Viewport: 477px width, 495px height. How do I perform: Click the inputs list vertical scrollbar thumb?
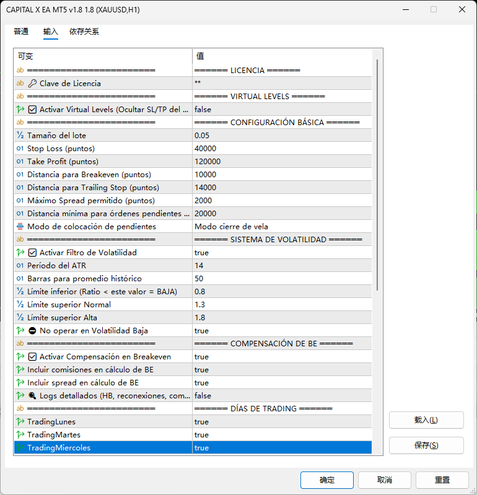point(377,175)
